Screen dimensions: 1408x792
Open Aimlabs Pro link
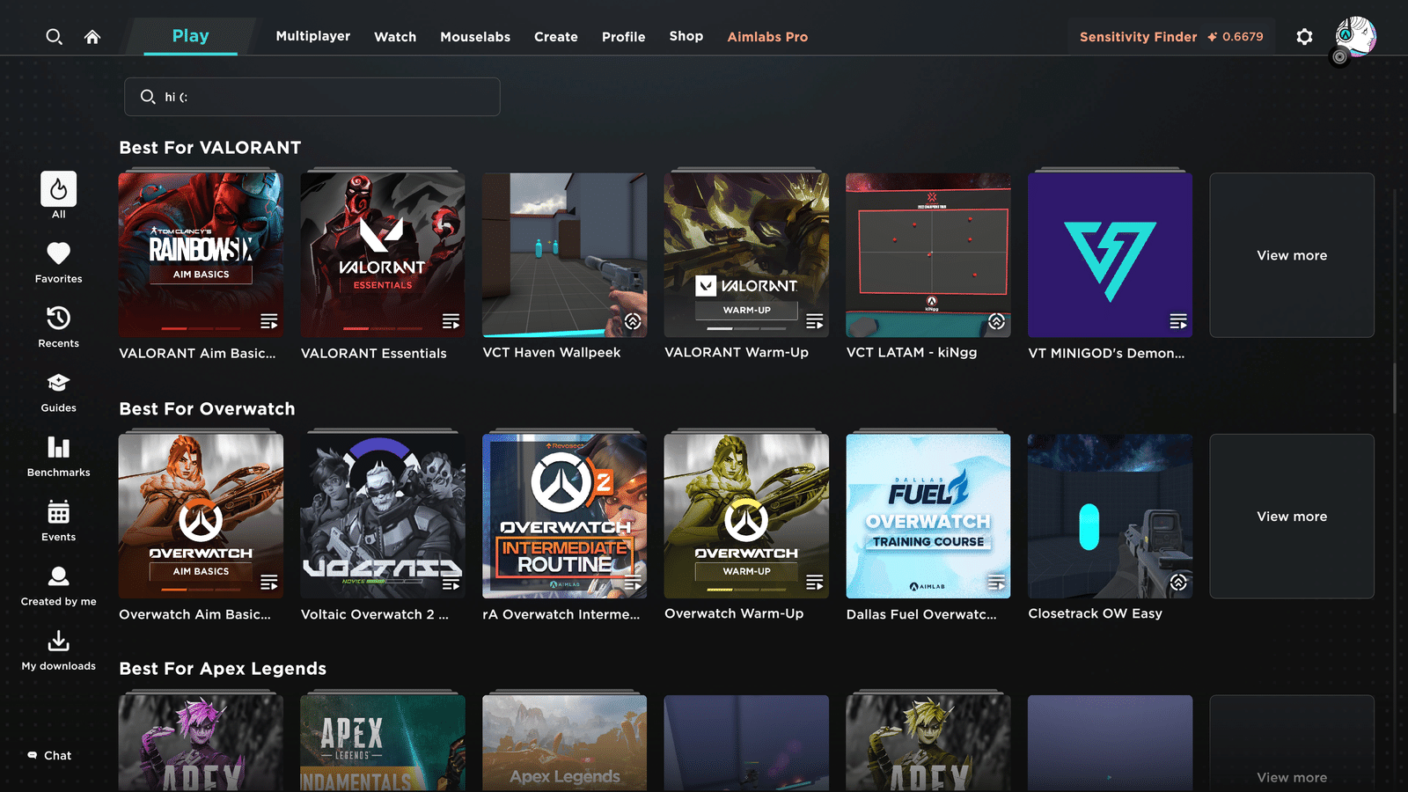tap(767, 37)
